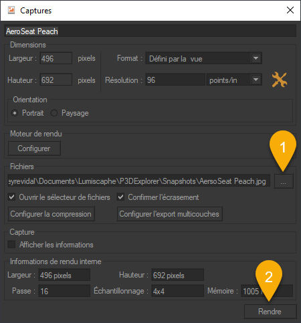Click Configurer render engine button
This screenshot has height=323, width=301.
coord(34,148)
